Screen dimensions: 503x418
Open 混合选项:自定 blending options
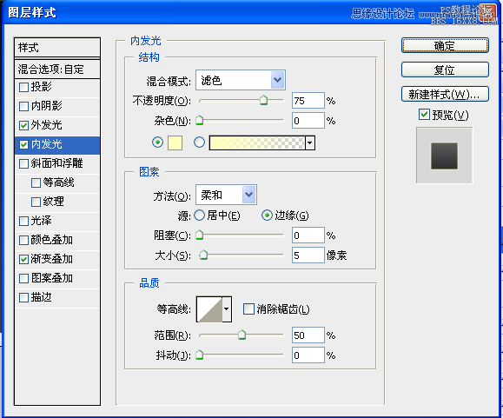(57, 69)
